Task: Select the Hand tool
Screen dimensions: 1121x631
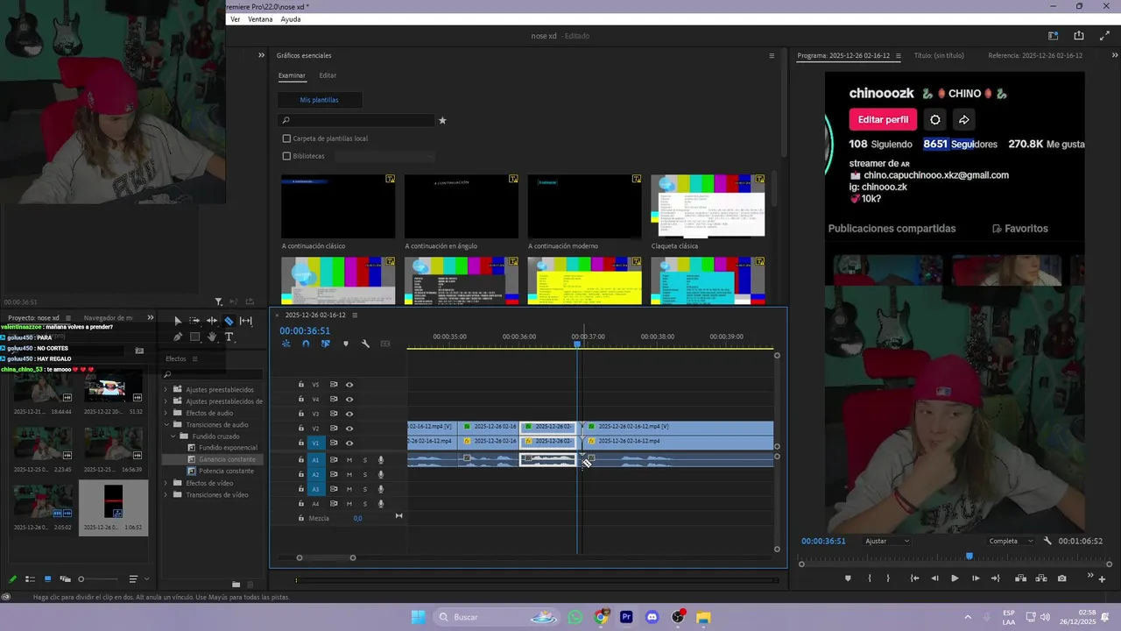Action: click(212, 337)
